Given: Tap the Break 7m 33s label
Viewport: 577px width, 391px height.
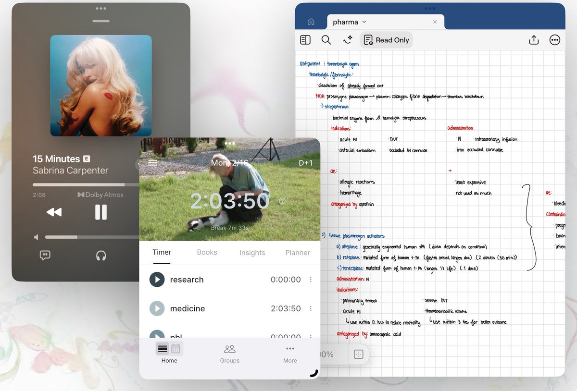Looking at the screenshot, I should point(230,228).
